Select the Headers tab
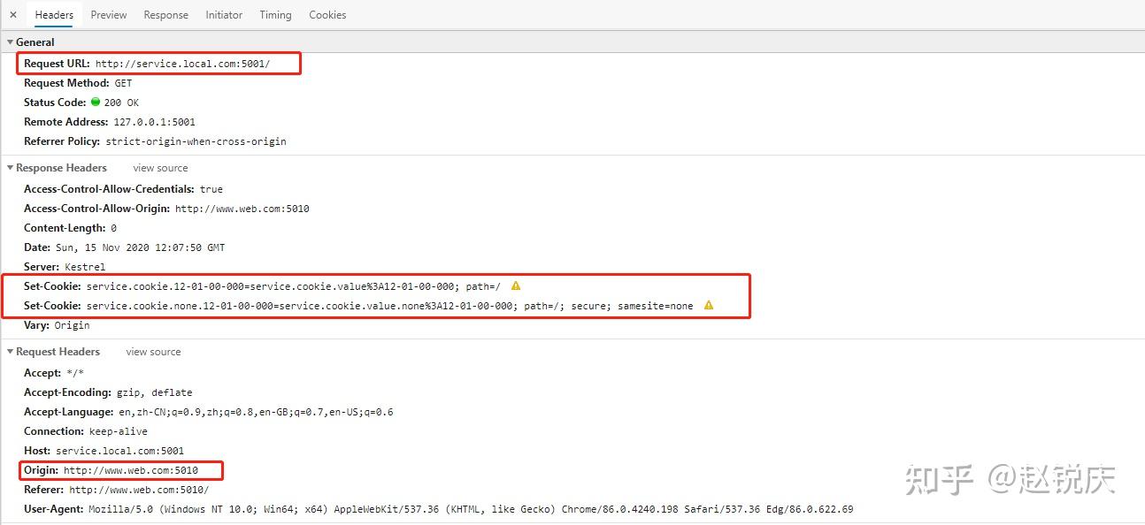 tap(54, 14)
